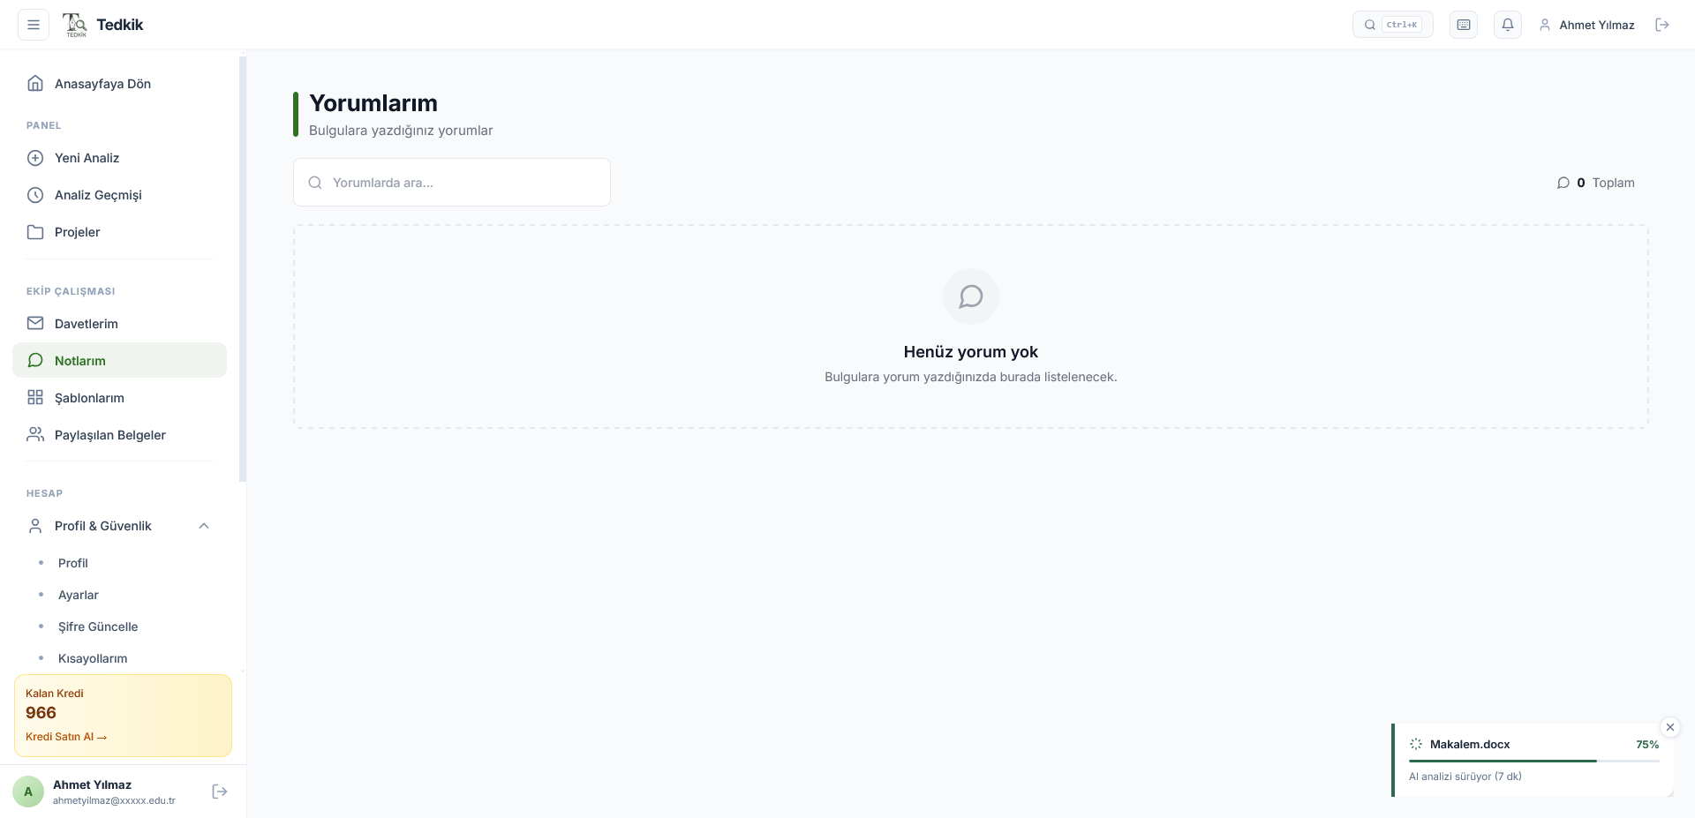Screen dimensions: 1695x818
Task: Click the spinner icon beside Makalem.docx
Action: pyautogui.click(x=1416, y=744)
